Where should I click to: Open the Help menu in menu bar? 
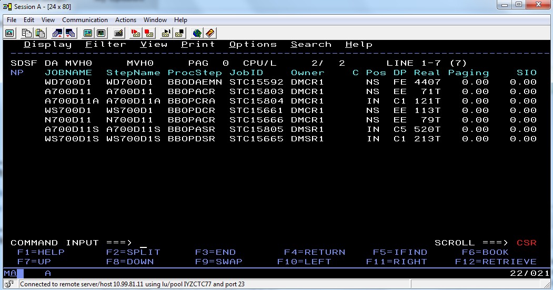[x=180, y=20]
